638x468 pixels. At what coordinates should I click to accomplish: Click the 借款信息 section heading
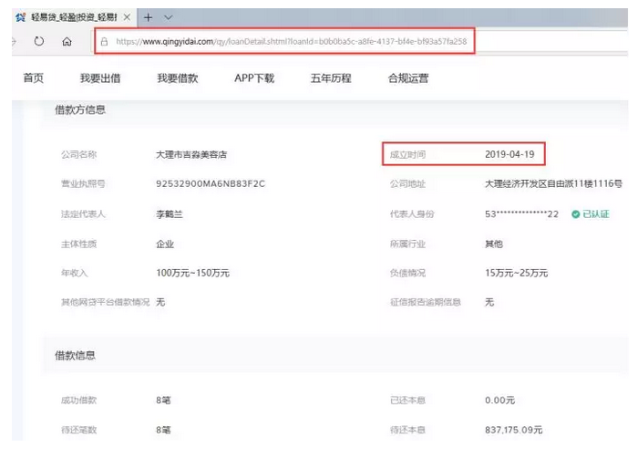[75, 356]
